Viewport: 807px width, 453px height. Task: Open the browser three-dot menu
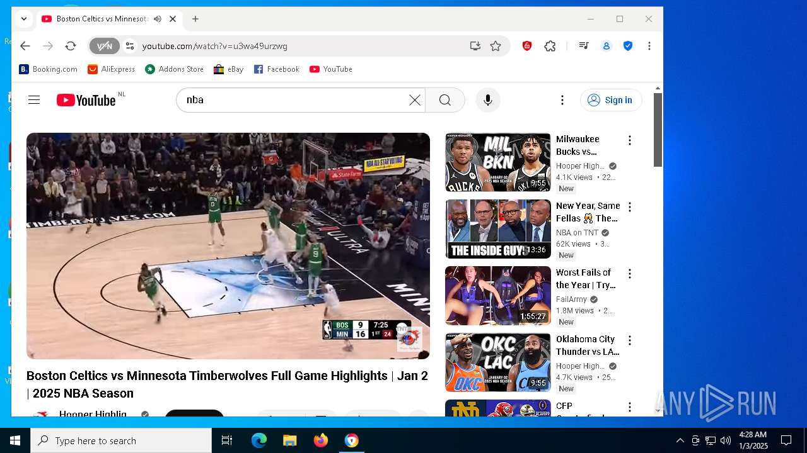(649, 46)
